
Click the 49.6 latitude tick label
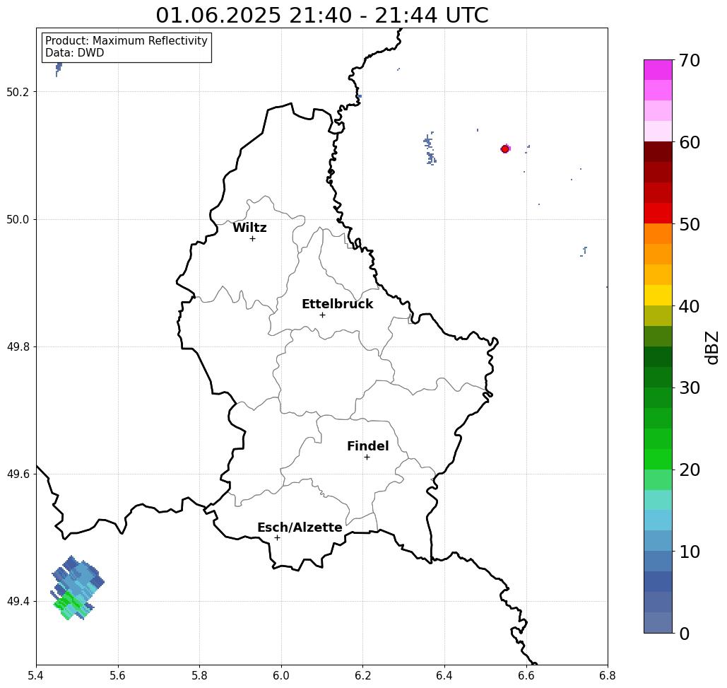tap(18, 474)
